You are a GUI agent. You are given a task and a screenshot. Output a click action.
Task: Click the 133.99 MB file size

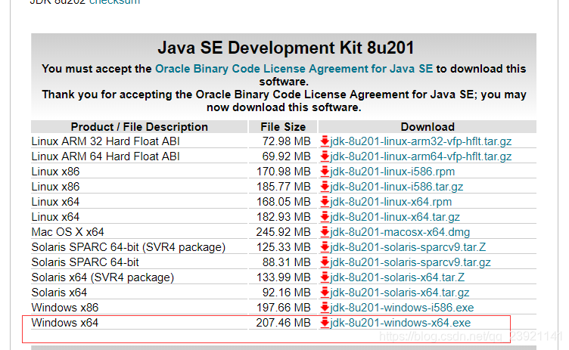[x=284, y=277]
